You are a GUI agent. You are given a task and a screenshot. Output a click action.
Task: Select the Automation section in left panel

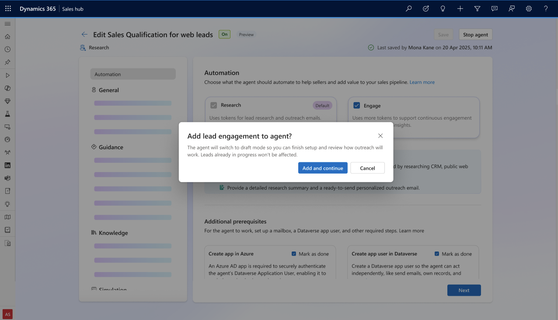tap(133, 74)
